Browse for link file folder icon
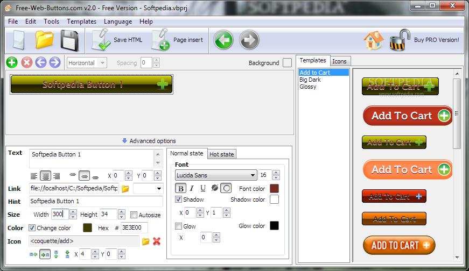The width and height of the screenshot is (469, 271). click(125, 189)
